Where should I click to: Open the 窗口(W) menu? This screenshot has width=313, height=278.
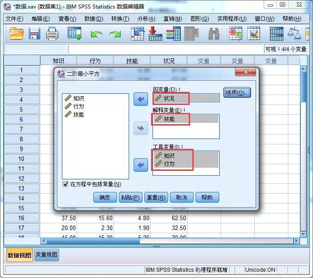click(x=265, y=19)
